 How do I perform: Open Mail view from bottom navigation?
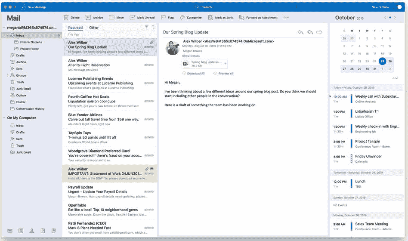tap(10, 231)
